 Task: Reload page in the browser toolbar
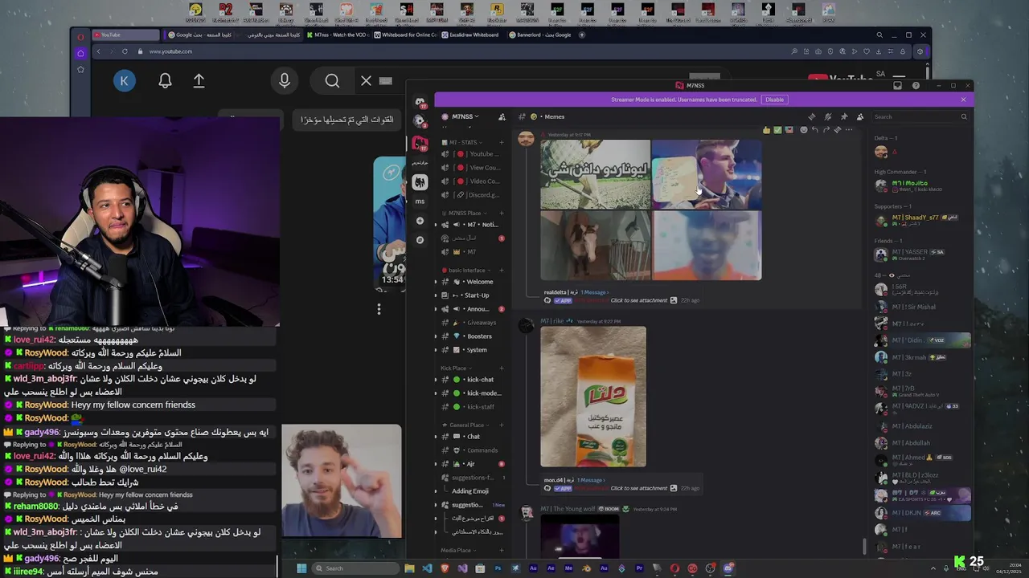(125, 51)
